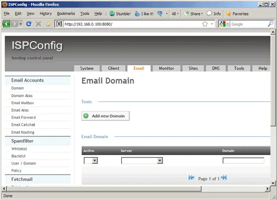This screenshot has height=200, width=277.
Task: Click the Add new Domain button
Action: [105, 116]
